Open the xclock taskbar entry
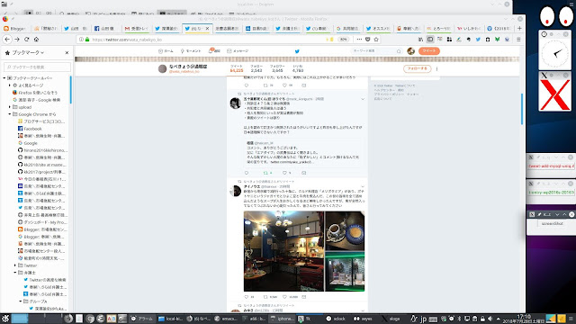Image resolution: width=576 pixels, height=324 pixels. pyautogui.click(x=336, y=319)
